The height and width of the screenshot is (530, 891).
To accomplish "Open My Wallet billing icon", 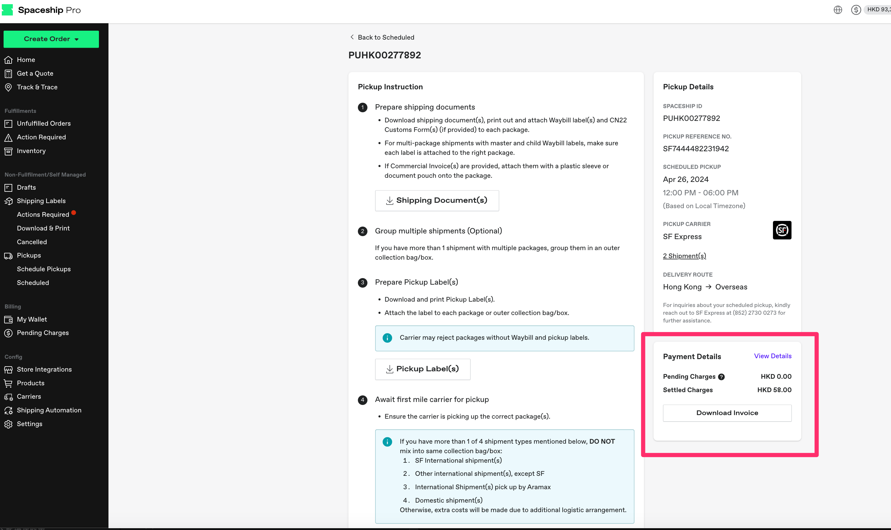I will pos(9,319).
